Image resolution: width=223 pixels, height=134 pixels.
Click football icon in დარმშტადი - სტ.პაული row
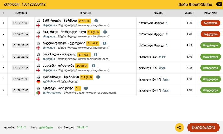pyautogui.click(x=38, y=77)
